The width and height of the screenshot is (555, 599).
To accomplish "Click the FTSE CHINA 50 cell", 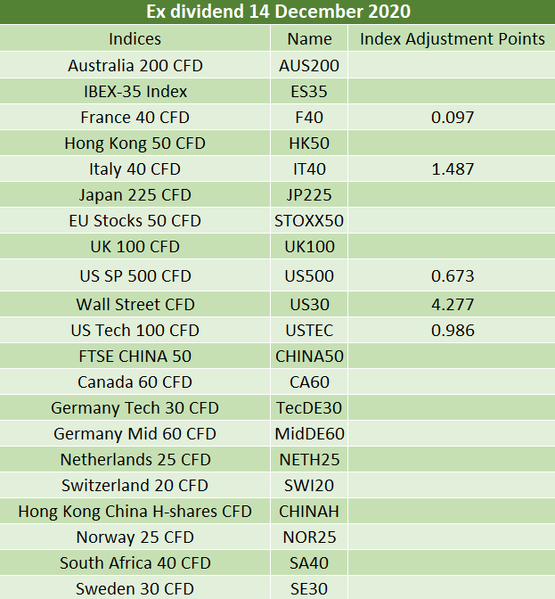I will point(135,356).
